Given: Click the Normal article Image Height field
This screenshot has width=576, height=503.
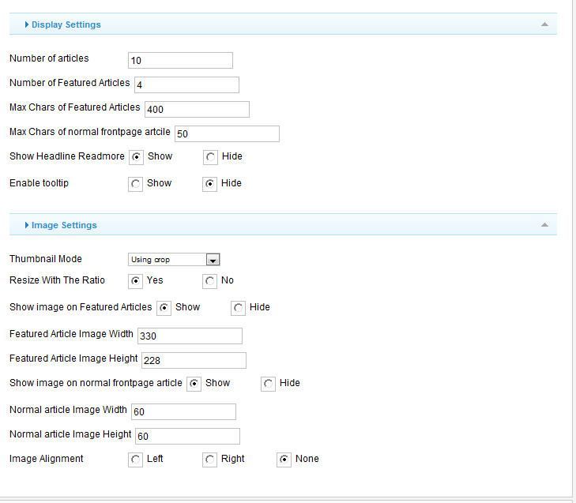Looking at the screenshot, I should pos(188,436).
